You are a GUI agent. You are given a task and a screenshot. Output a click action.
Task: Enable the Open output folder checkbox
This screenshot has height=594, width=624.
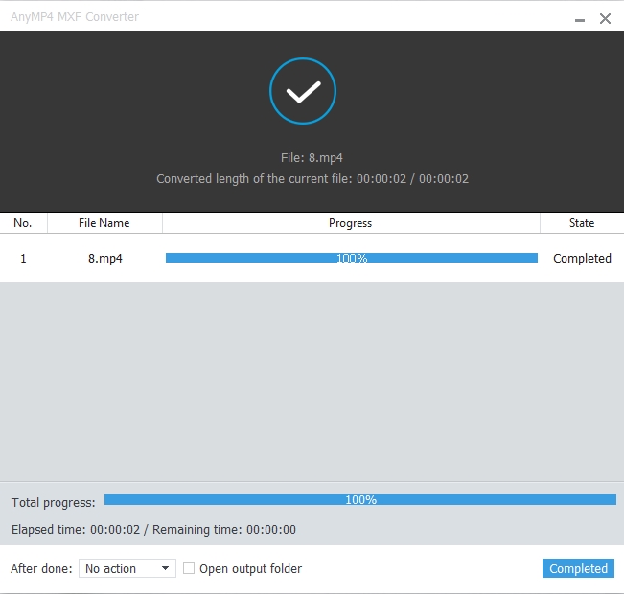tap(189, 568)
